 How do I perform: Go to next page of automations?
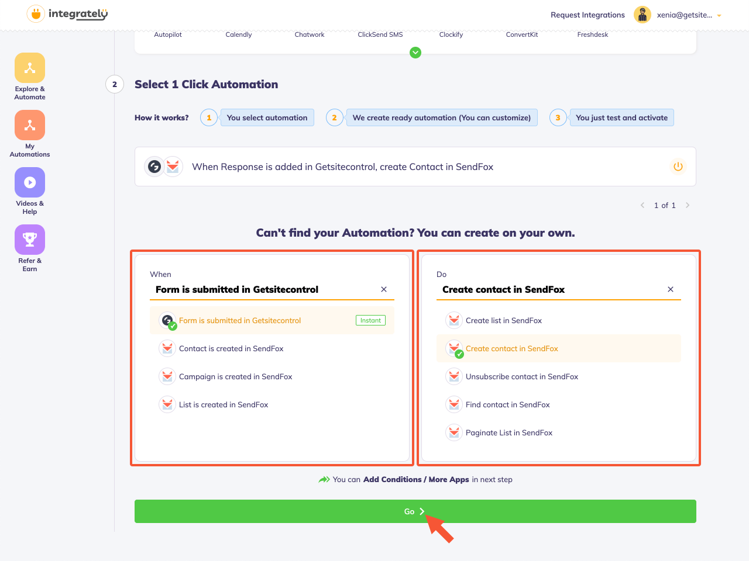pyautogui.click(x=688, y=205)
